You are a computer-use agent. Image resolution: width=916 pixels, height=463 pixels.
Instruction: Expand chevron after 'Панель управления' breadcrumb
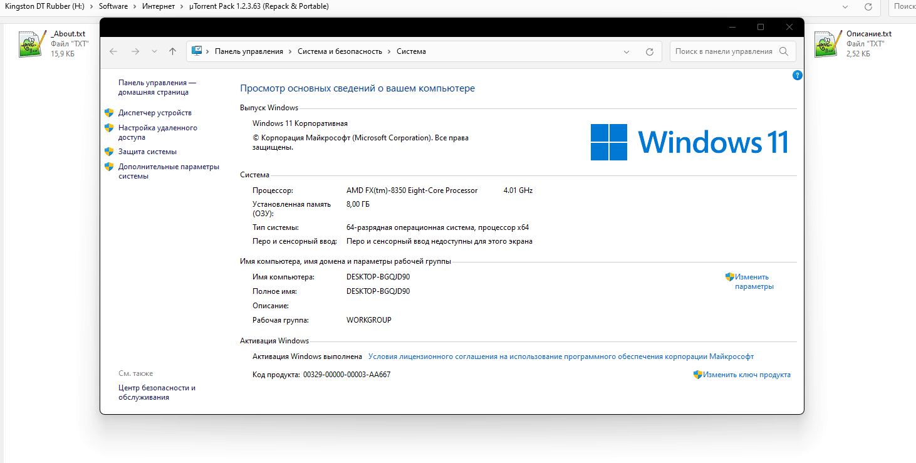pos(290,51)
